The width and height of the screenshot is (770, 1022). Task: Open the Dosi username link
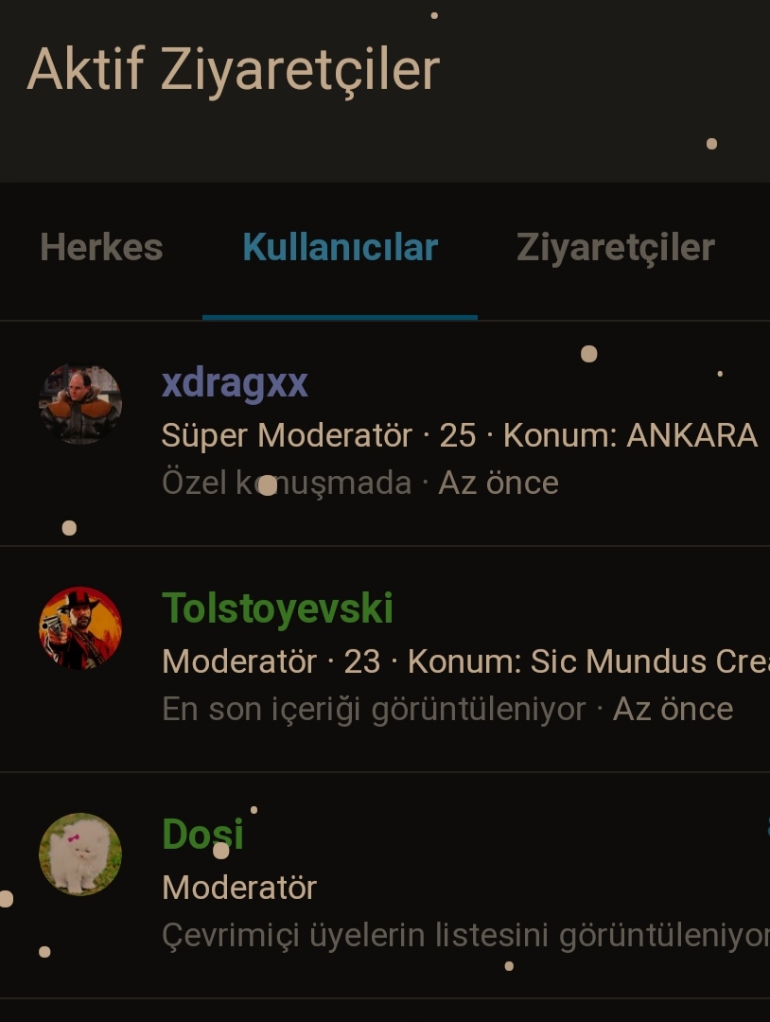(202, 835)
